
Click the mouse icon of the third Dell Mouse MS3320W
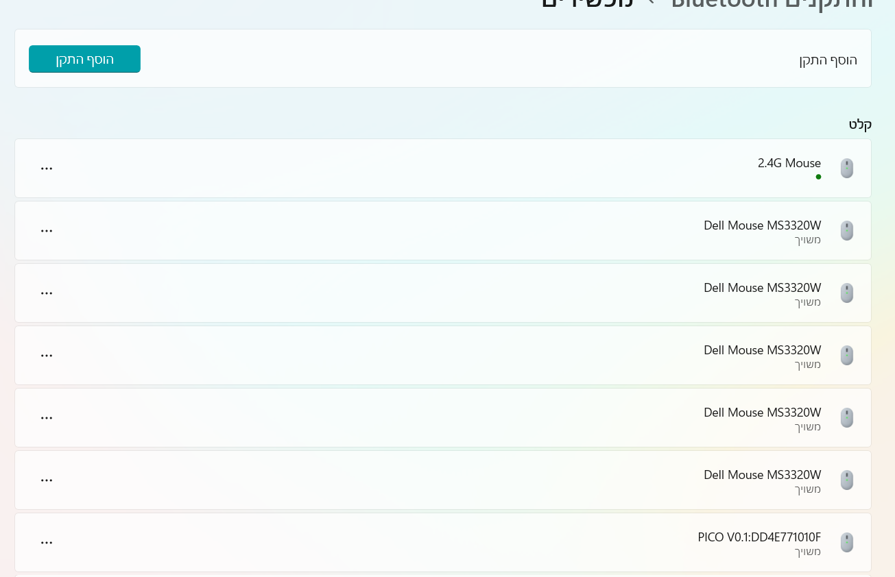click(x=847, y=356)
